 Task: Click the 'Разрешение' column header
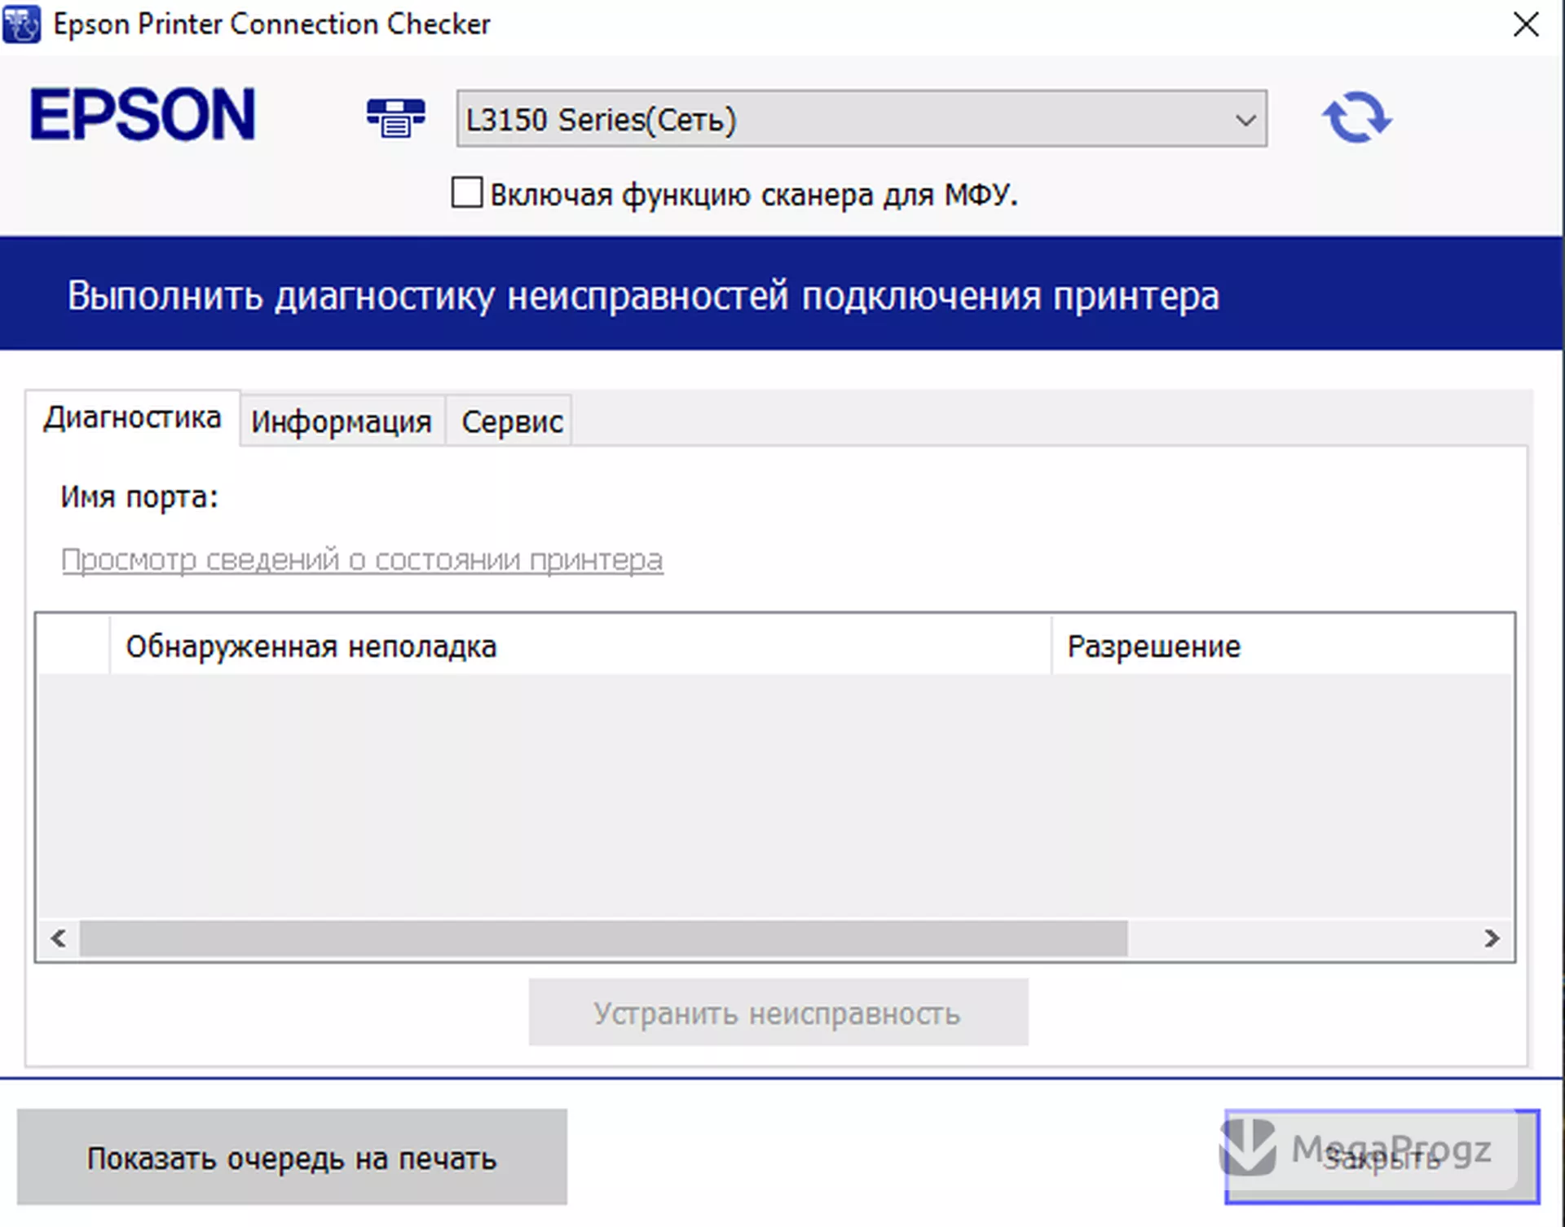[x=1282, y=646]
